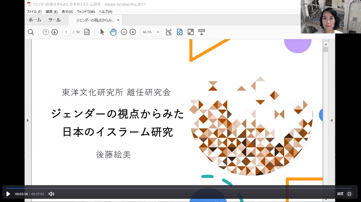The image size is (361, 202).
Task: Go to previous page with up arrow
Action: (45, 32)
